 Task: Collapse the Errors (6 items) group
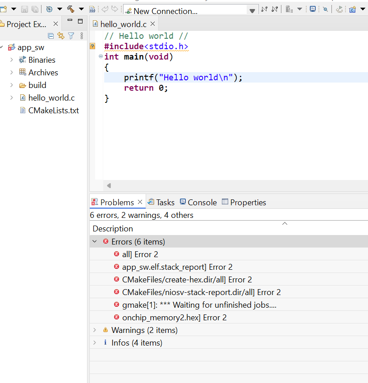pyautogui.click(x=95, y=242)
